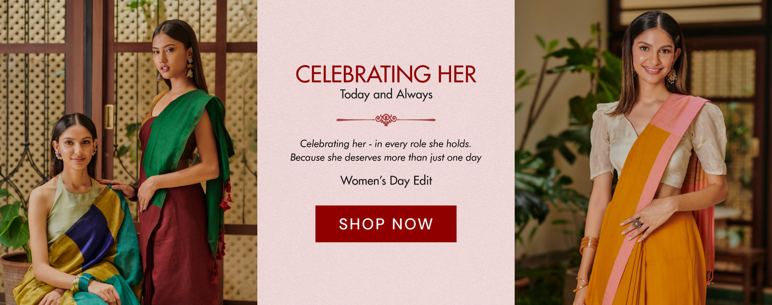
Task: Click the italic 'Celebrating her - in every role' line
Action: [385, 144]
